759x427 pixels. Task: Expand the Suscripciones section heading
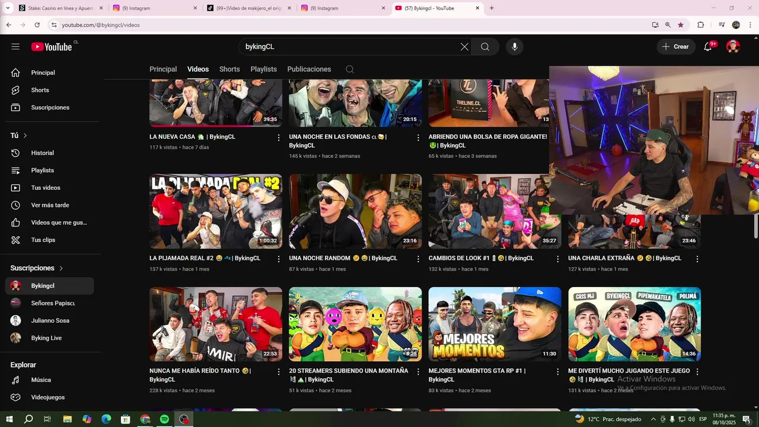coord(37,268)
